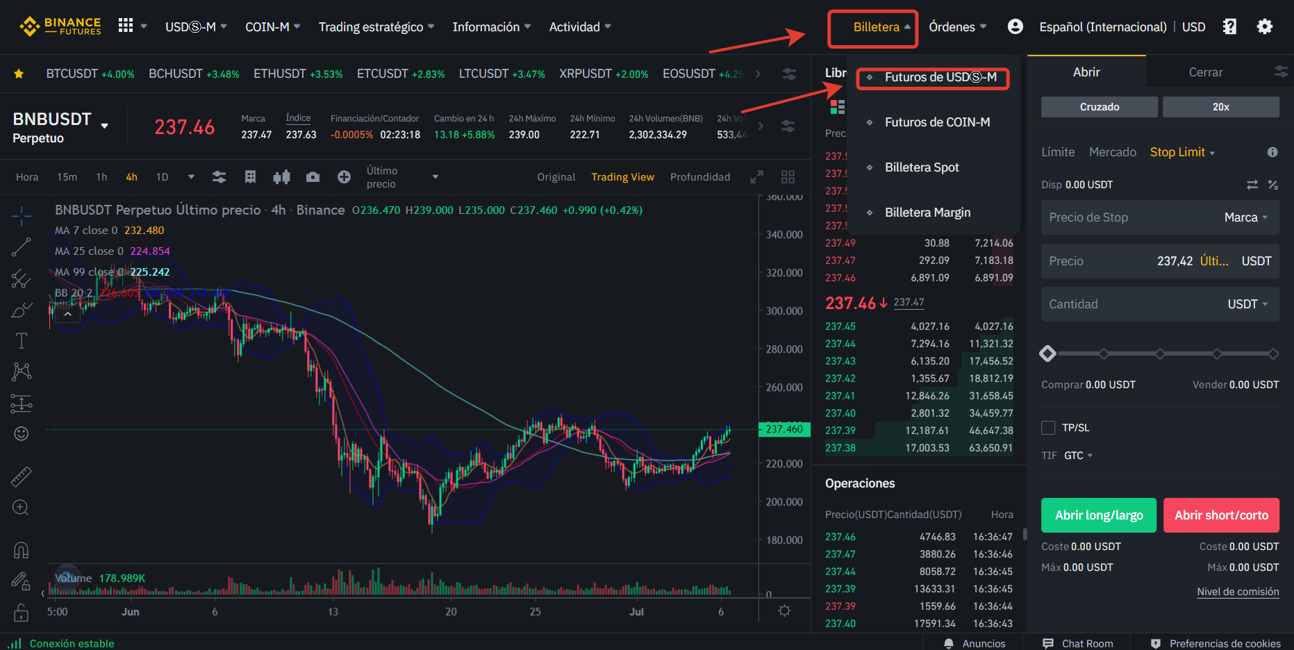Open the help question mark icon
Viewport: 1294px width, 650px height.
[1229, 26]
